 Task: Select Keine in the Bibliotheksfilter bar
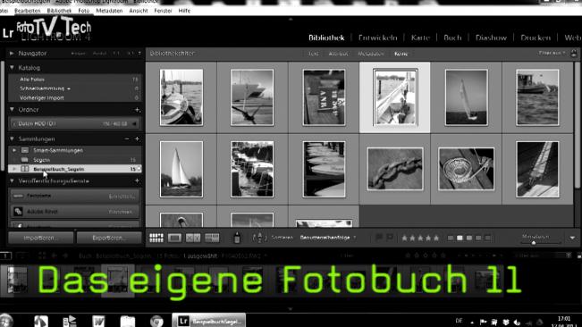(x=401, y=54)
